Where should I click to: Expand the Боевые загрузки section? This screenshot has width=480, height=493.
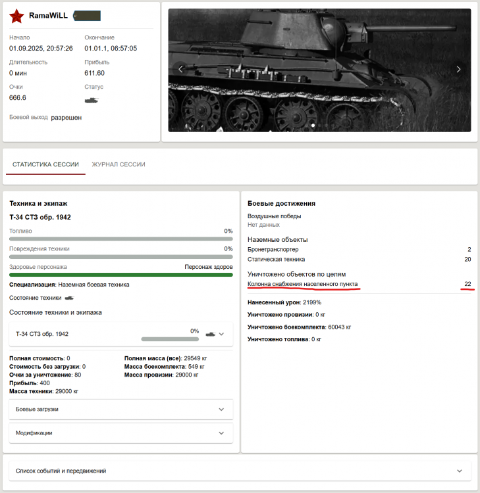point(221,409)
